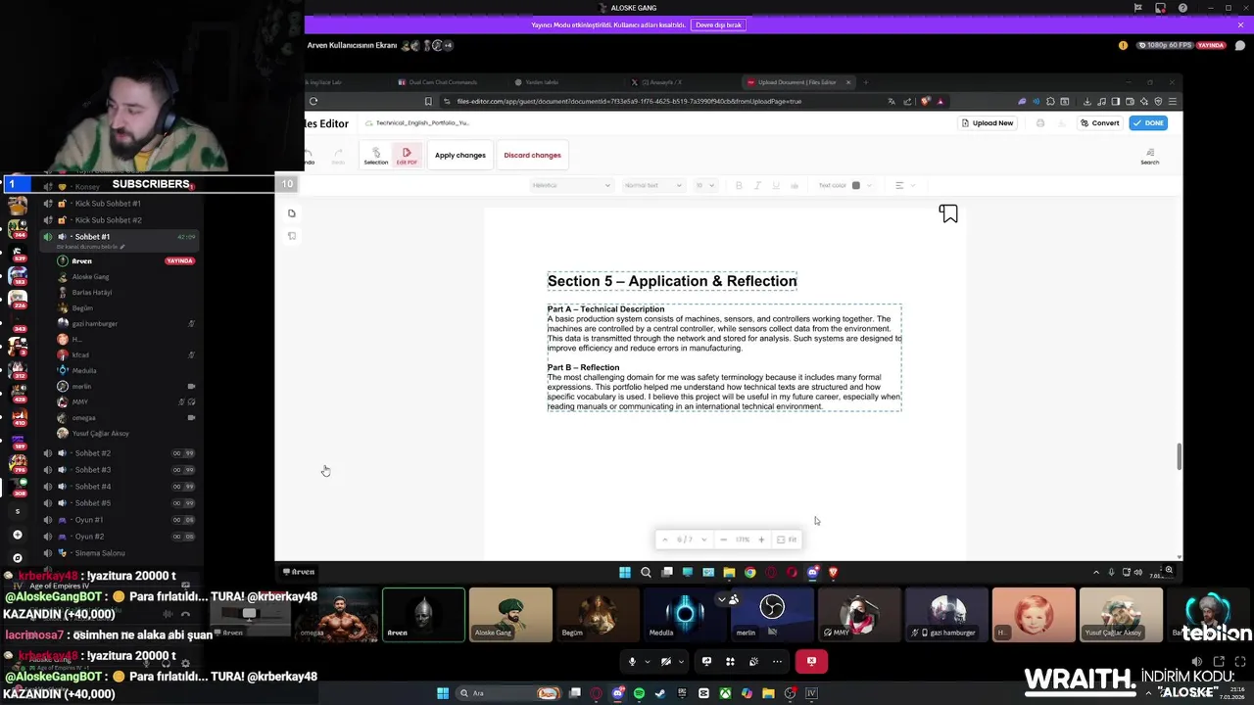This screenshot has height=705, width=1254.
Task: Go to previous PDF page arrow
Action: click(665, 540)
